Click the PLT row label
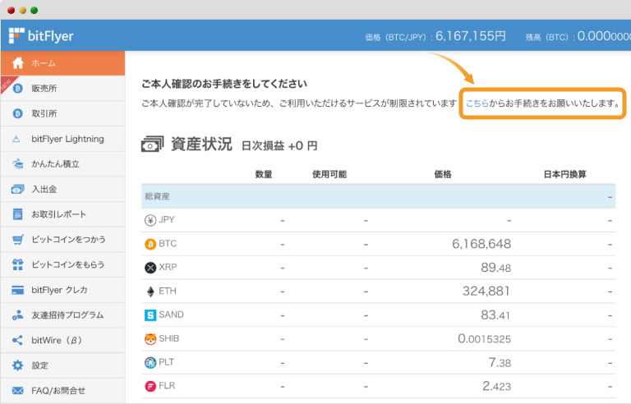This screenshot has width=631, height=404. pyautogui.click(x=166, y=362)
